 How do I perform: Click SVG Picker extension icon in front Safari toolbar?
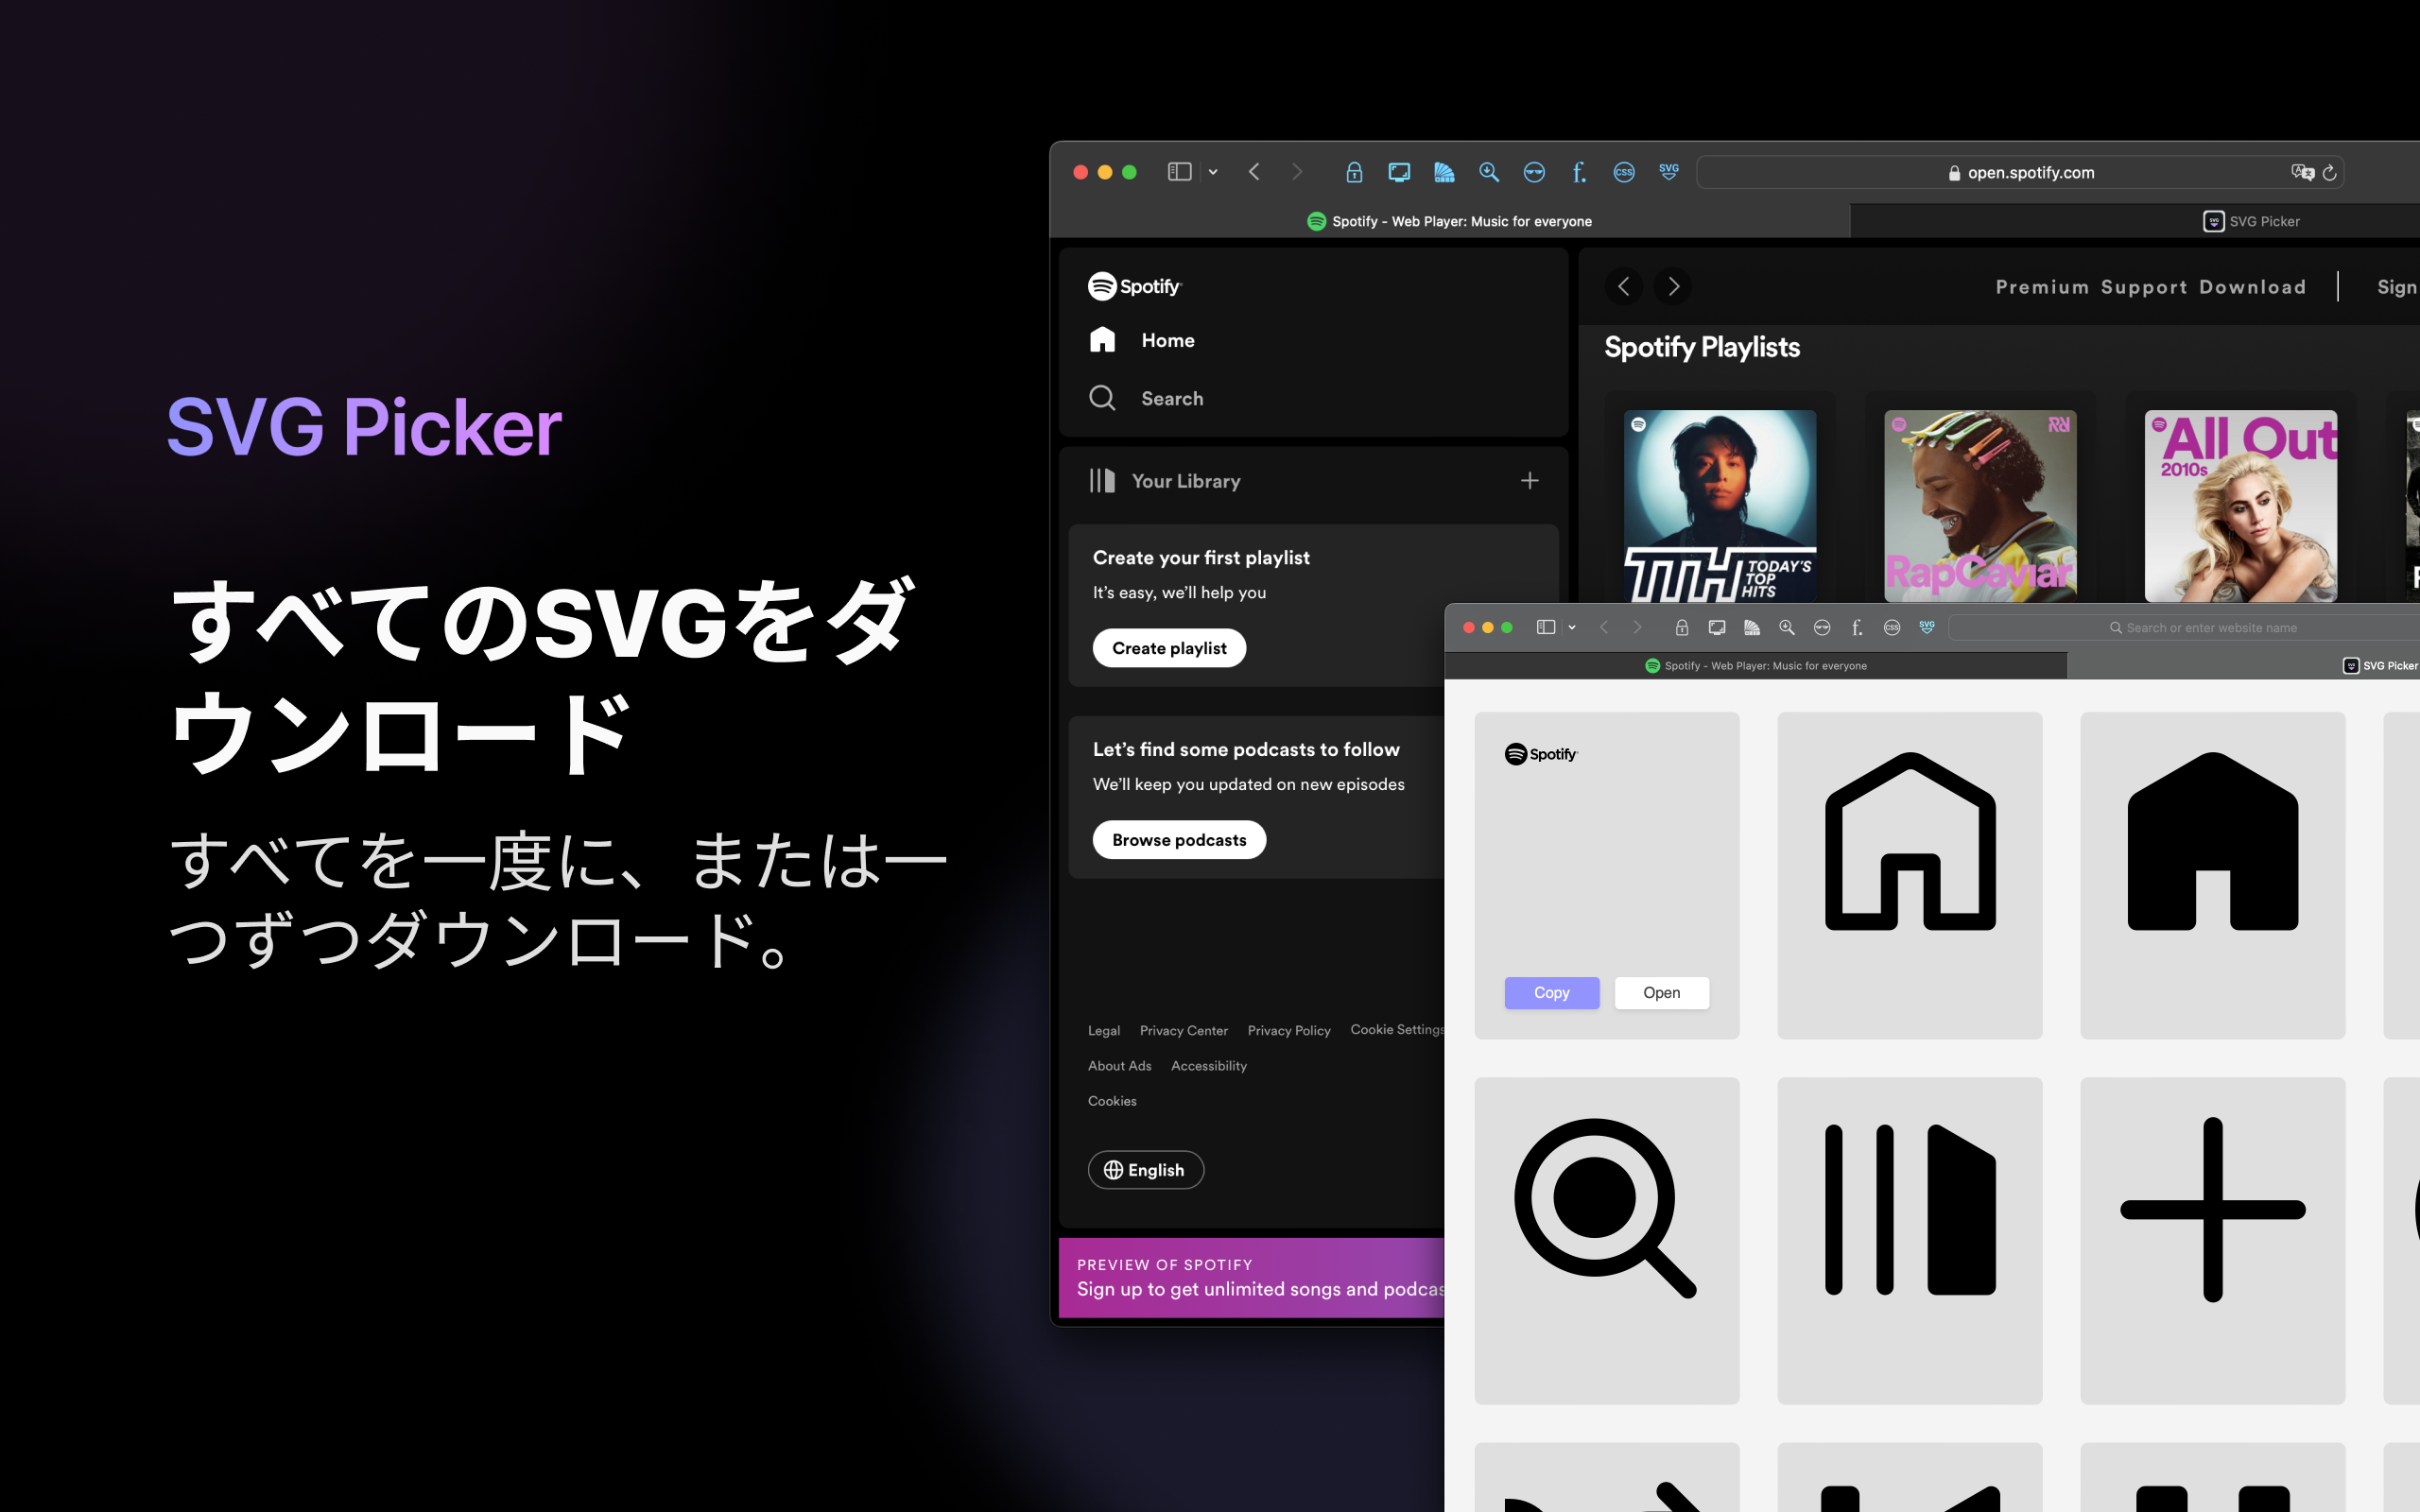coord(1927,628)
